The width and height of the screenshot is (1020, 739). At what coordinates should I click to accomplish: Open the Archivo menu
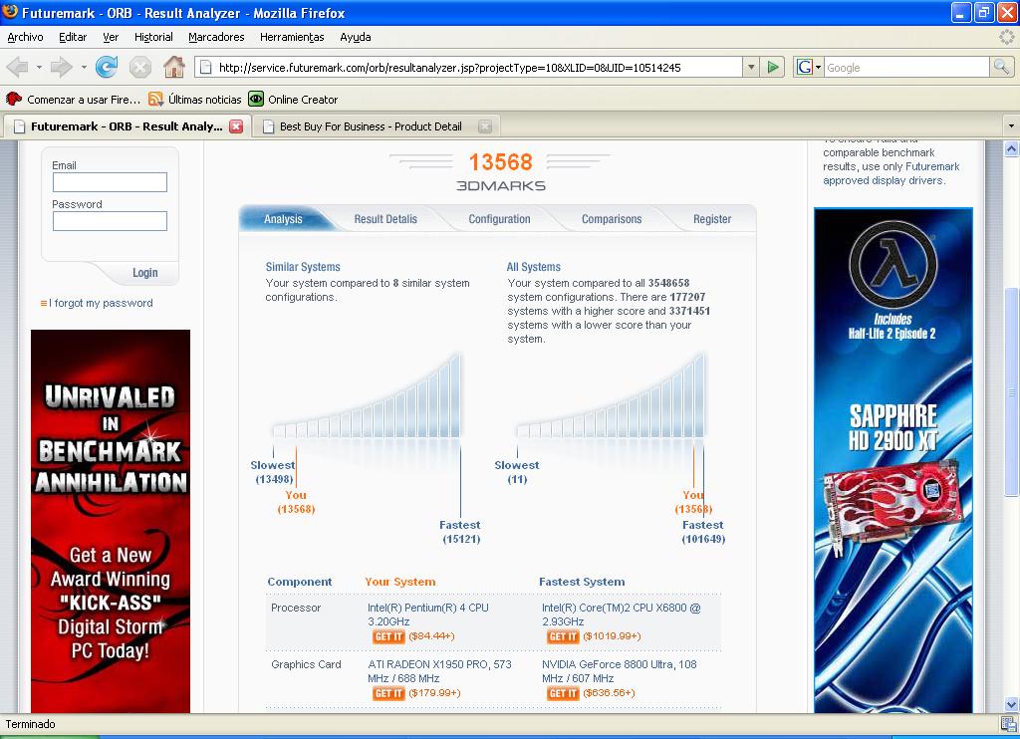pyautogui.click(x=25, y=37)
